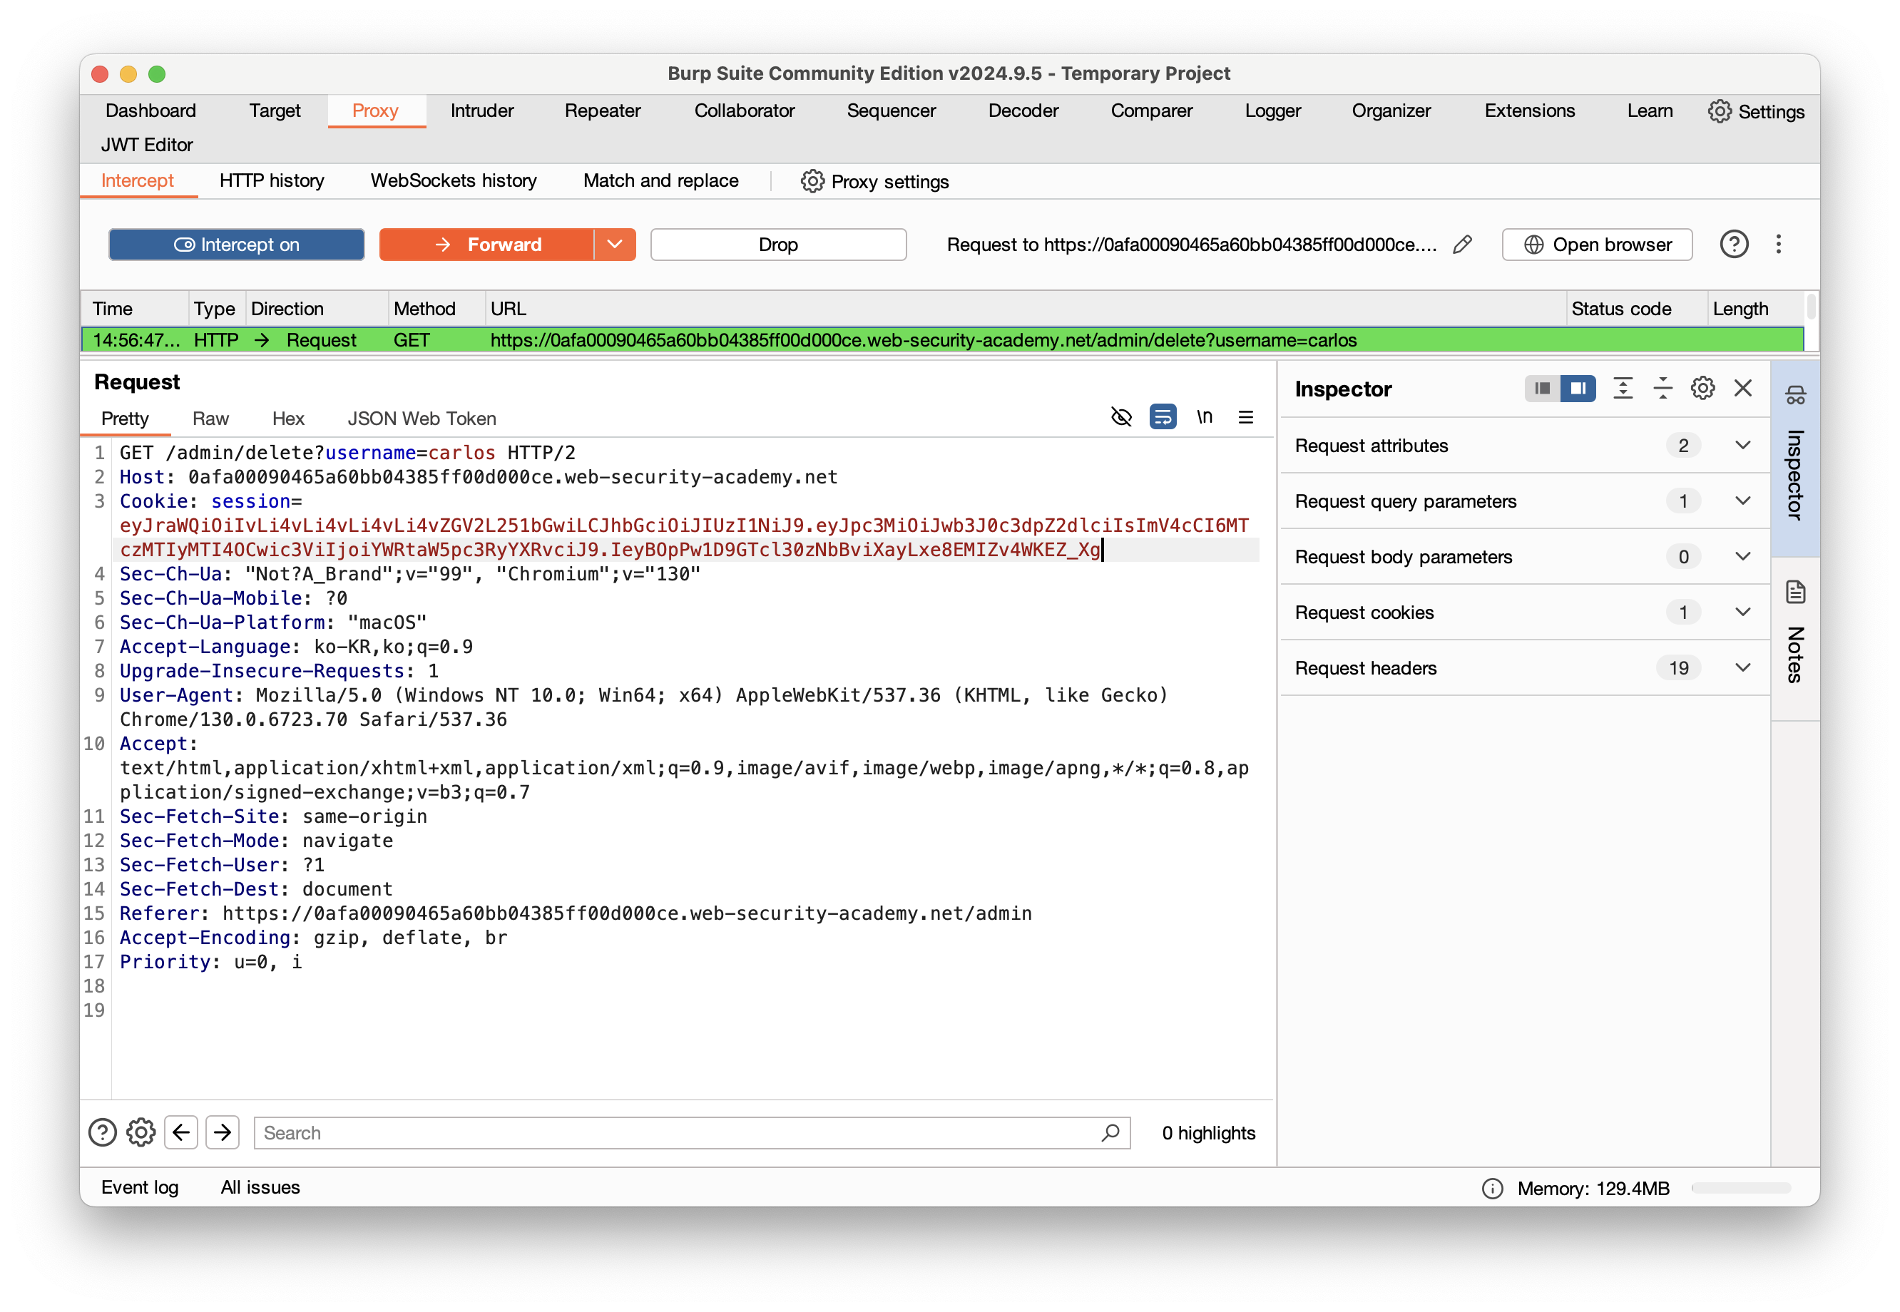Expand Request query parameters section
This screenshot has height=1312, width=1900.
point(1742,501)
